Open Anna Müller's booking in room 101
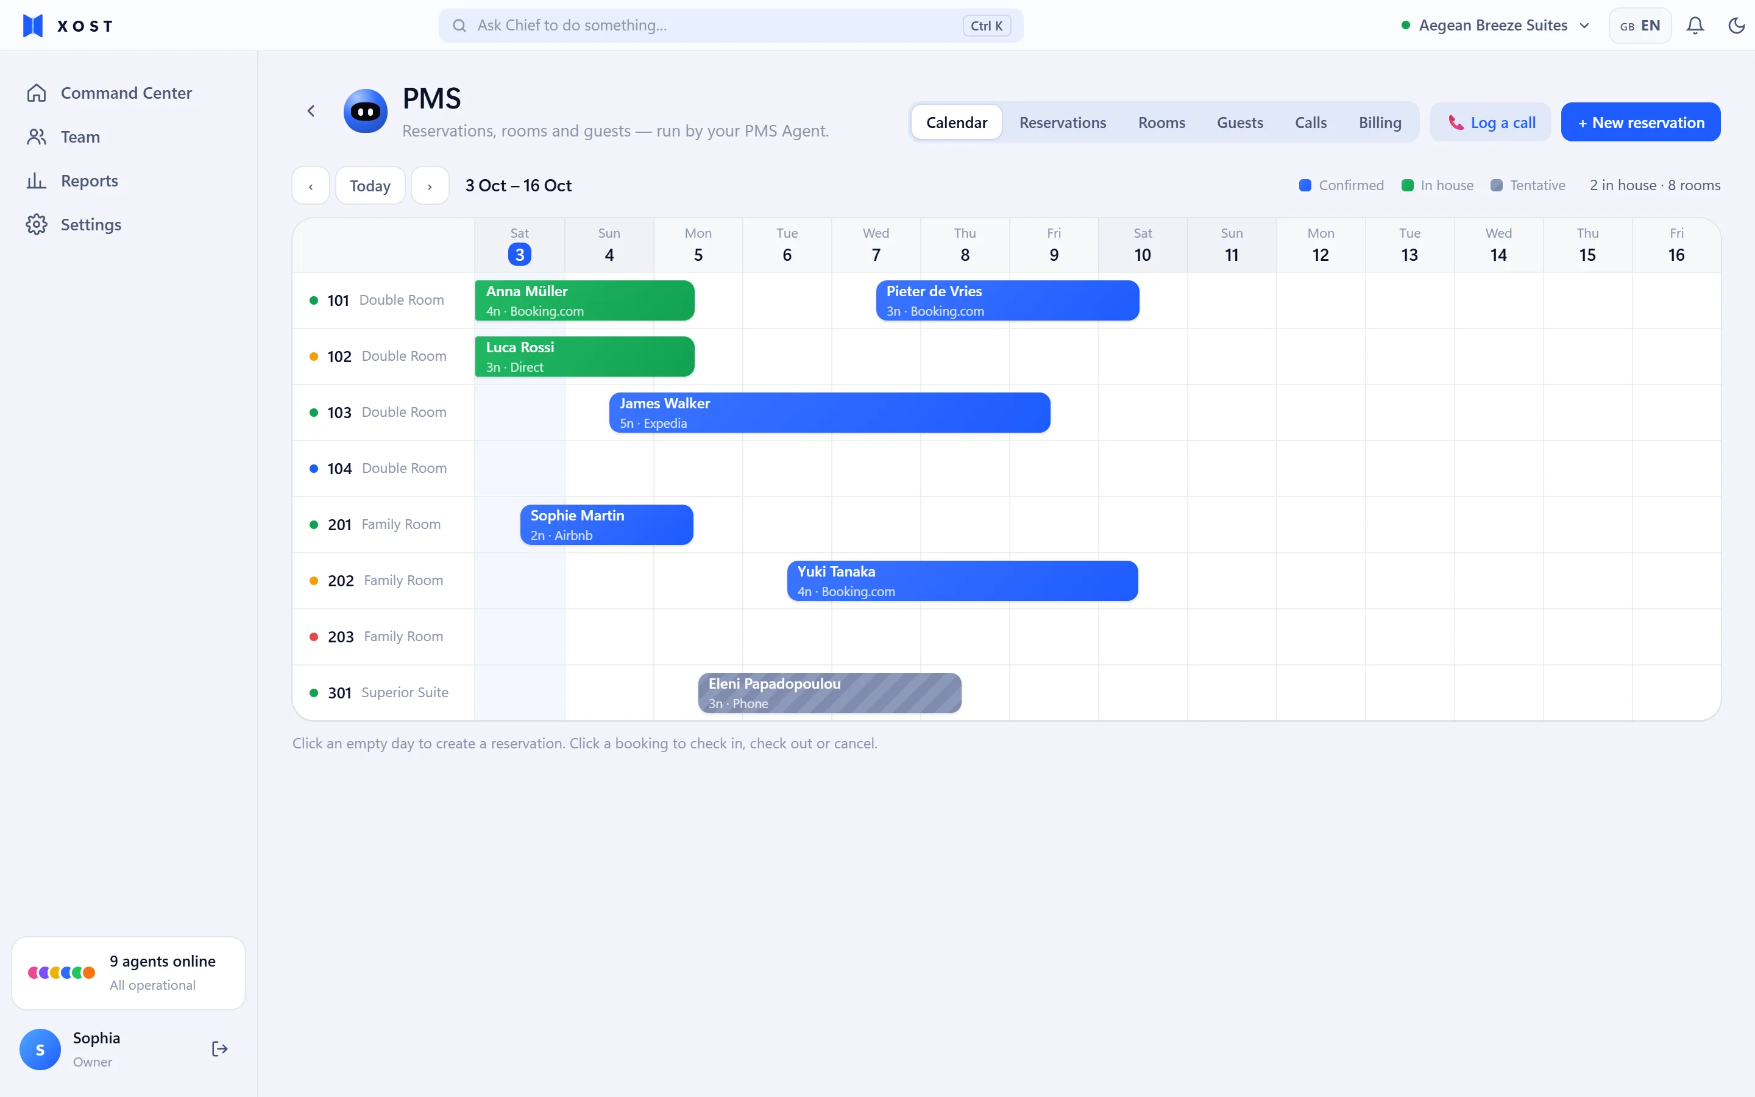1755x1097 pixels. coord(584,300)
